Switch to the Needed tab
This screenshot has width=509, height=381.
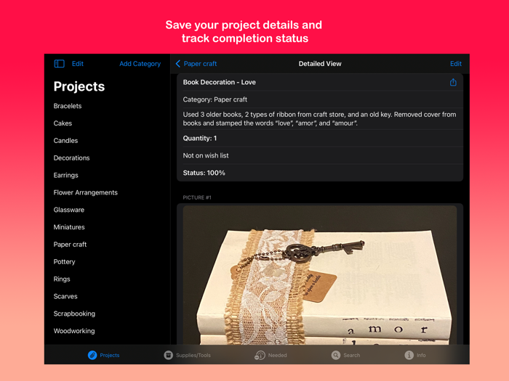click(270, 355)
